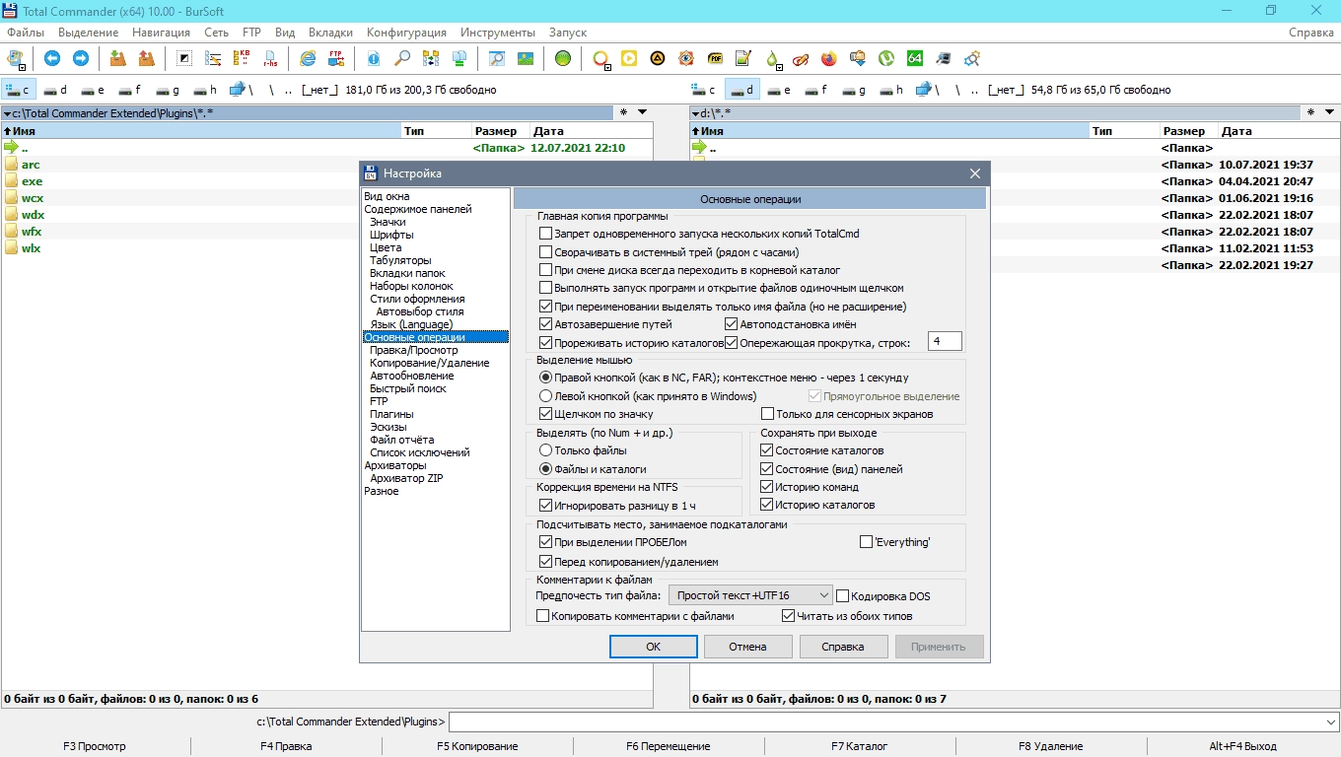Switch right panel to drive g
1341x757 pixels.
pyautogui.click(x=854, y=90)
